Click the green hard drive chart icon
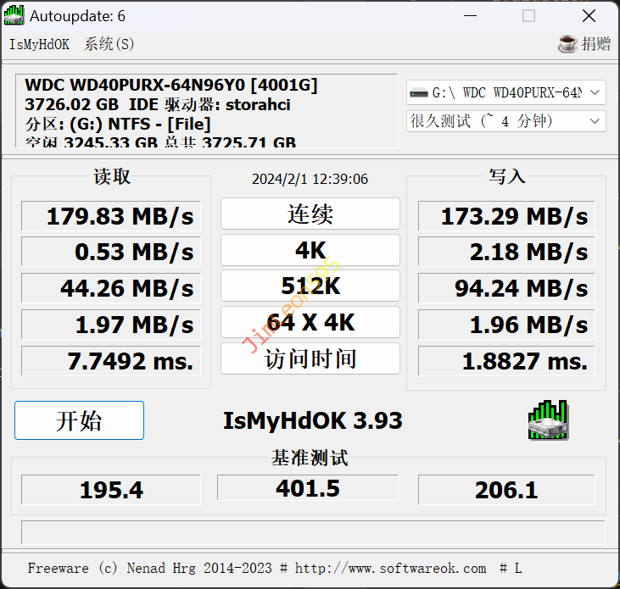The width and height of the screenshot is (620, 589). point(548,420)
